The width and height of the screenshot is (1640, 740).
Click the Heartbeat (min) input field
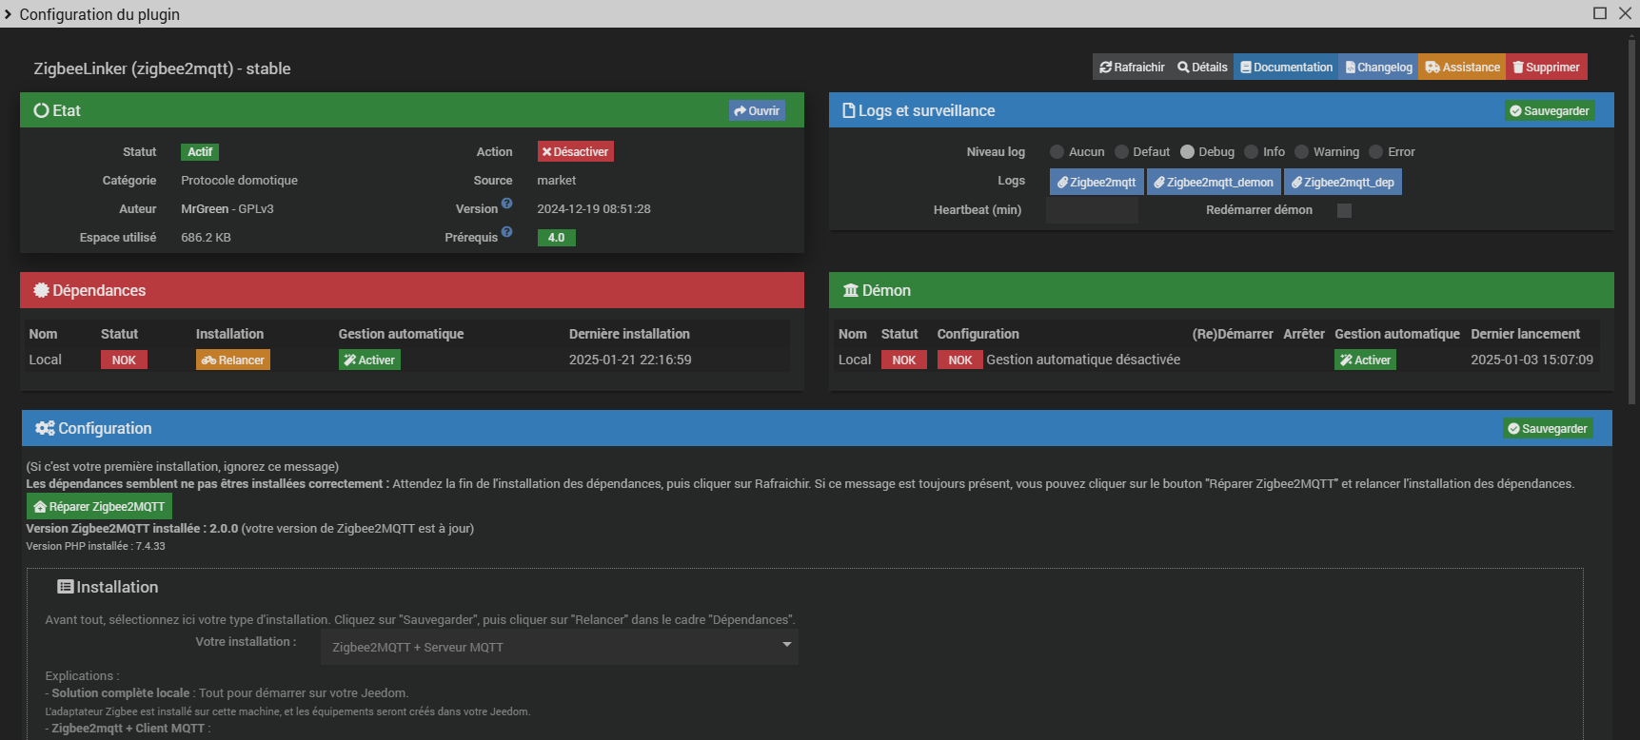[x=1092, y=210]
